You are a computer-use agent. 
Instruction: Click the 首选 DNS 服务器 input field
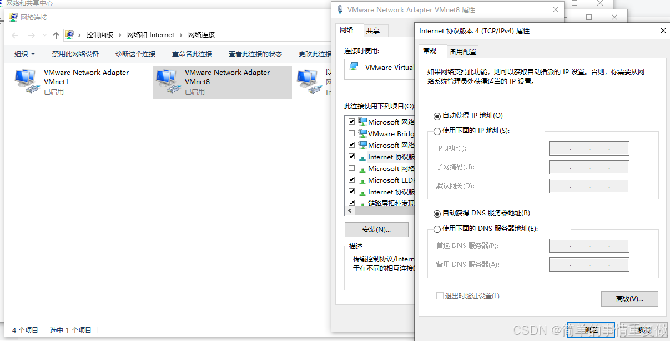click(x=589, y=246)
